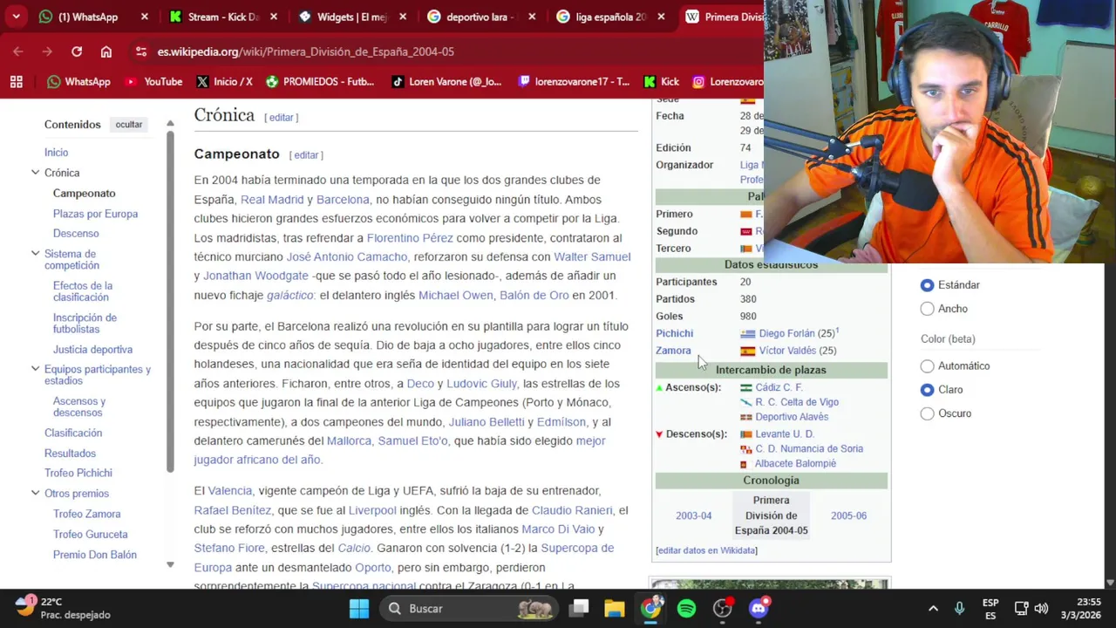
Task: Open the apps grid in bookmarks bar
Action: coord(16,82)
